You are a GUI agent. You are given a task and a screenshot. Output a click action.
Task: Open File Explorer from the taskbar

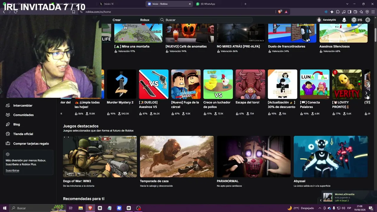click(80, 208)
